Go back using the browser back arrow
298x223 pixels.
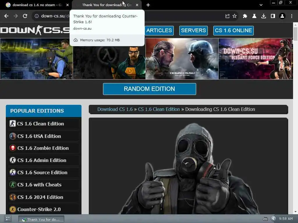(6, 16)
